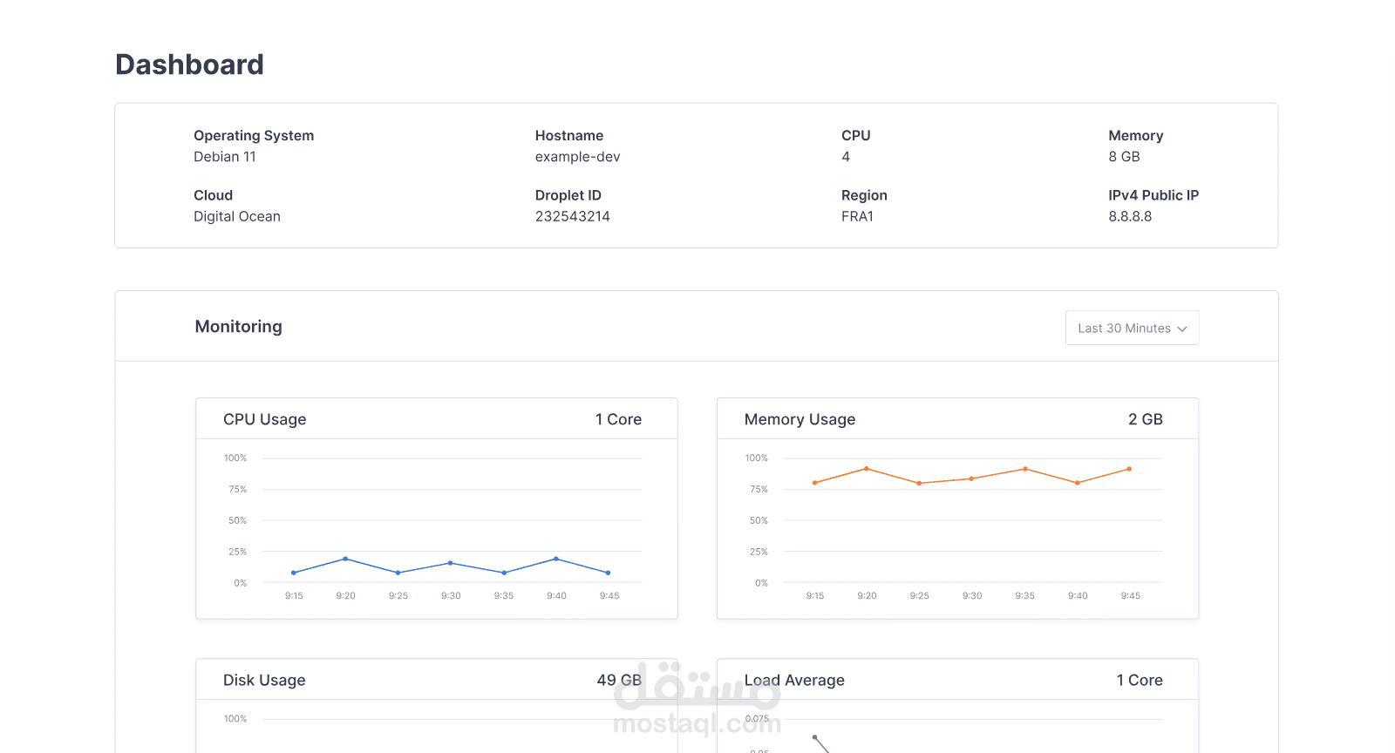Click the IPv4 Public IP address 8.8.8.8

(x=1130, y=216)
